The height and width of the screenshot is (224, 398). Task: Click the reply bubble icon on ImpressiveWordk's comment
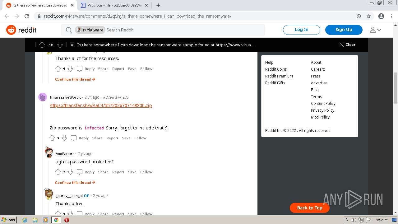[74, 138]
